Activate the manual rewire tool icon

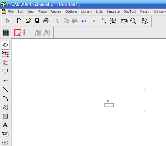[x=104, y=21]
